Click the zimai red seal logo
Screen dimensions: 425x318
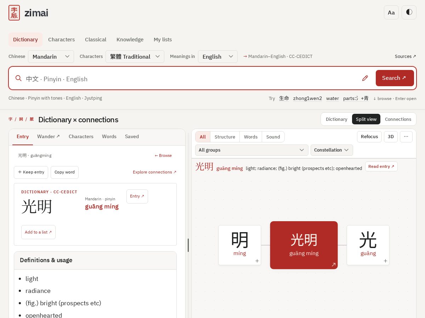(14, 13)
